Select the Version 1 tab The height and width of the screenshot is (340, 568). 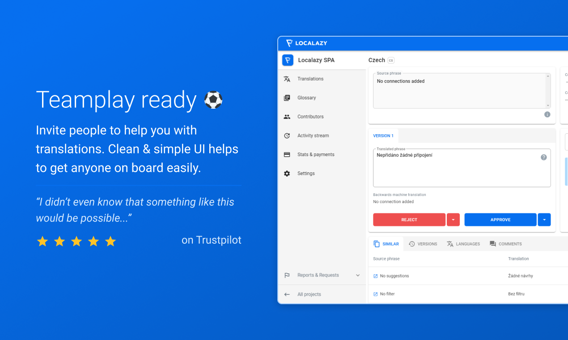(383, 136)
